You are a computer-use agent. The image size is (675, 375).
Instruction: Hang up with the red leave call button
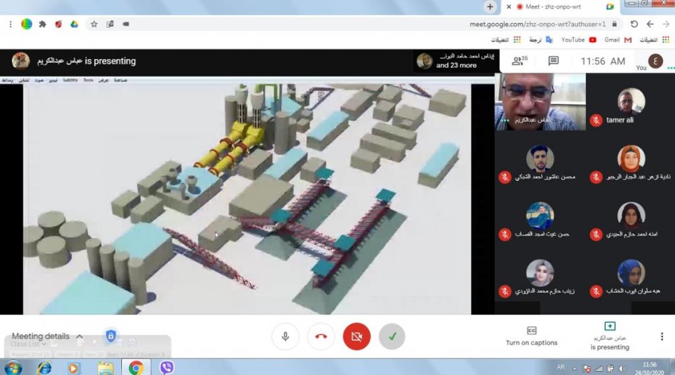point(321,336)
